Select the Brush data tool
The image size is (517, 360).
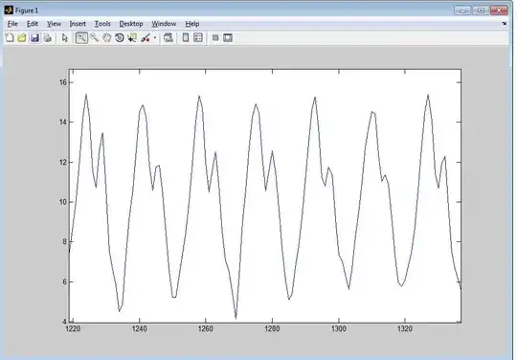[x=146, y=38]
